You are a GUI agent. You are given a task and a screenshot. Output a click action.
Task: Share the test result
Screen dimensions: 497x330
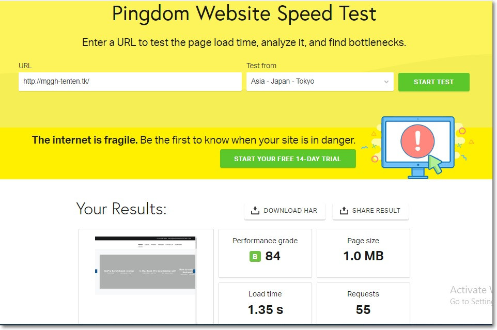point(370,211)
